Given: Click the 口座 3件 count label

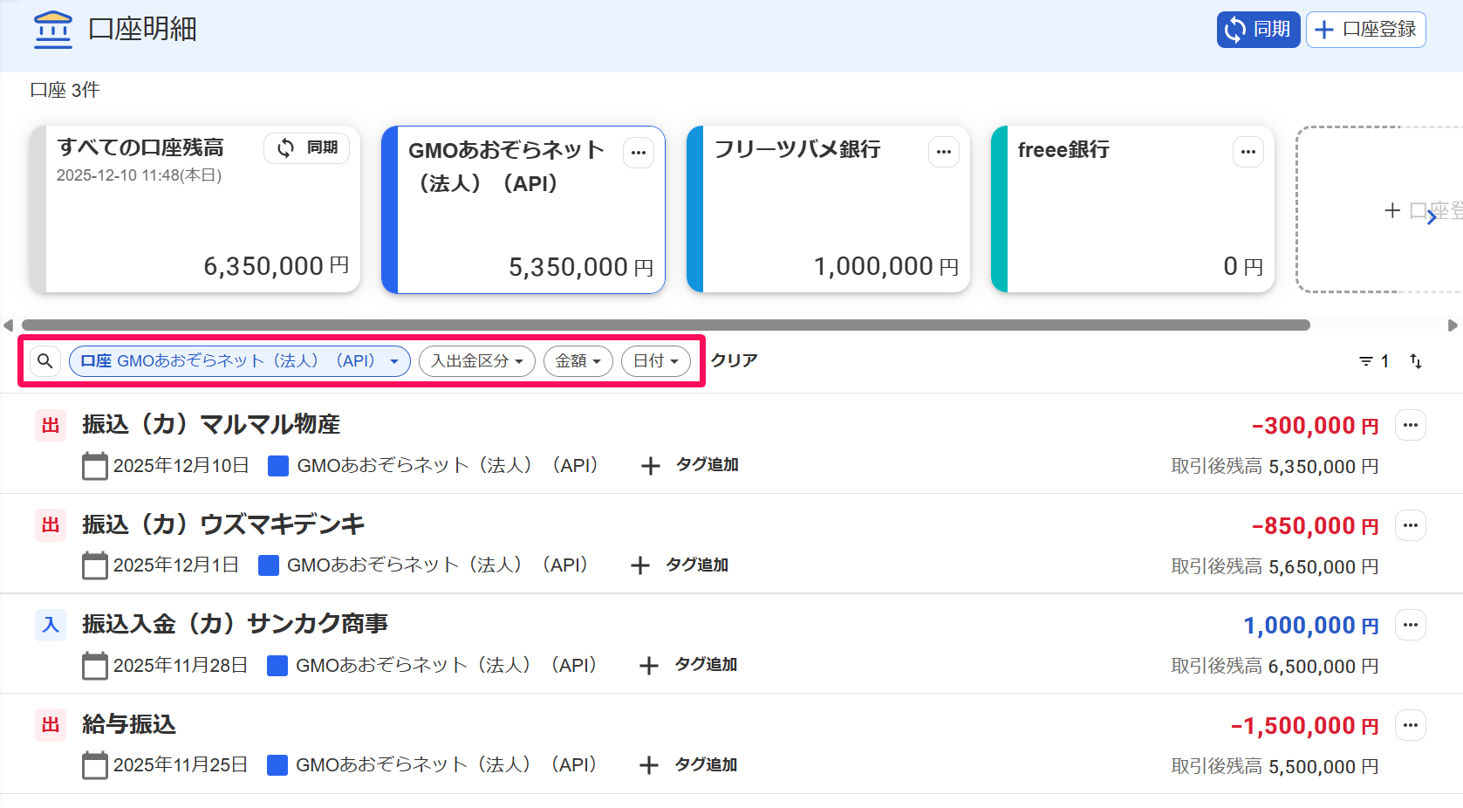Looking at the screenshot, I should (x=65, y=90).
